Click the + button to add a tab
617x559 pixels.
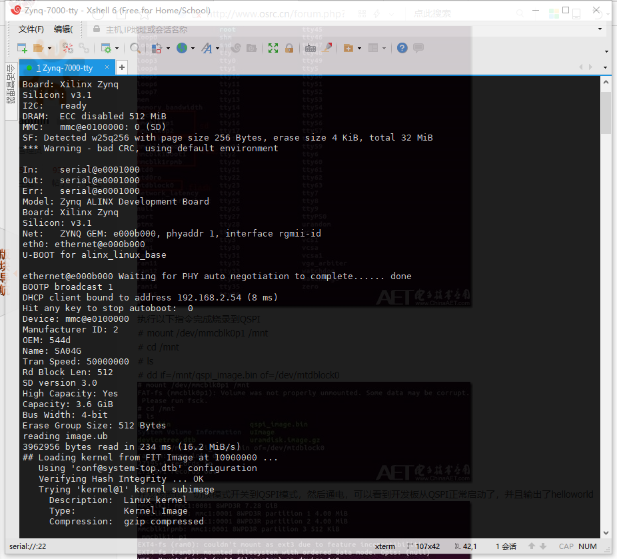[121, 67]
